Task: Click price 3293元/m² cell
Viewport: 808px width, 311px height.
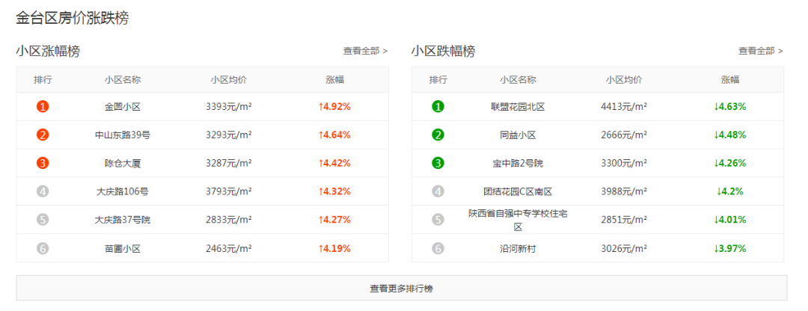Action: pos(229,135)
